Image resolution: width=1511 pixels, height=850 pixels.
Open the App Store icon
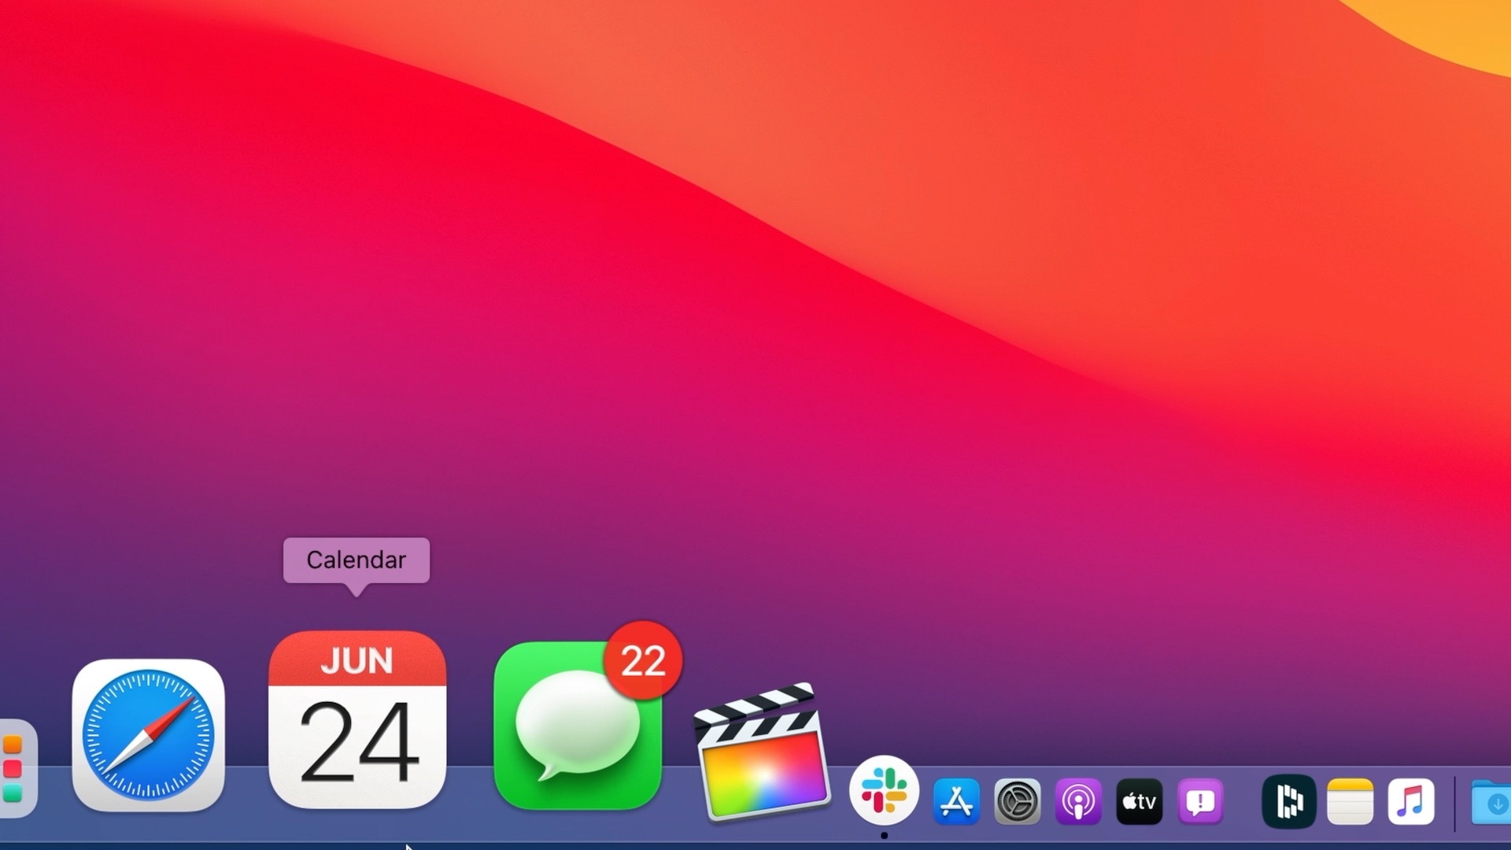tap(956, 802)
